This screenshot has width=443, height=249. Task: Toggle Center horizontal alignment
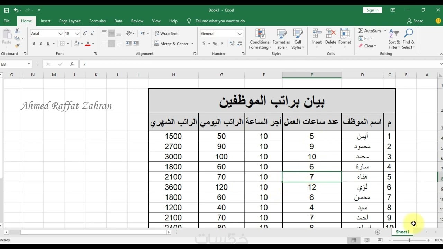click(111, 44)
